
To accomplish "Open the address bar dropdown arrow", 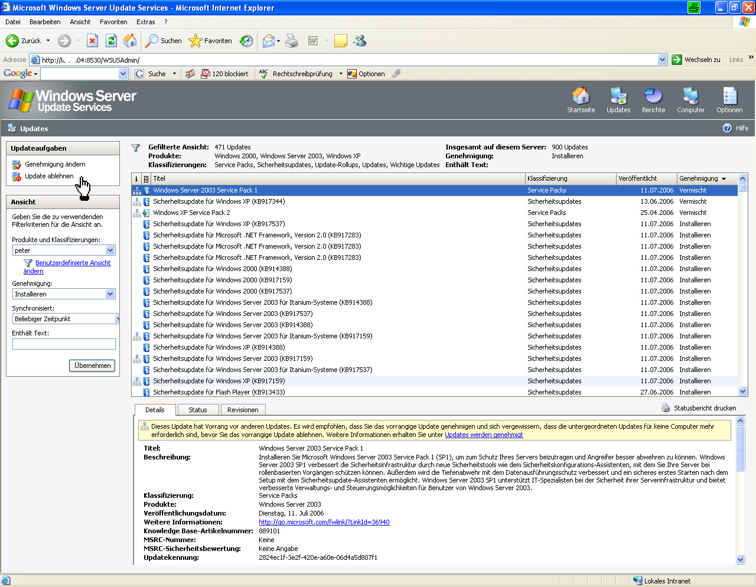I will coord(662,60).
